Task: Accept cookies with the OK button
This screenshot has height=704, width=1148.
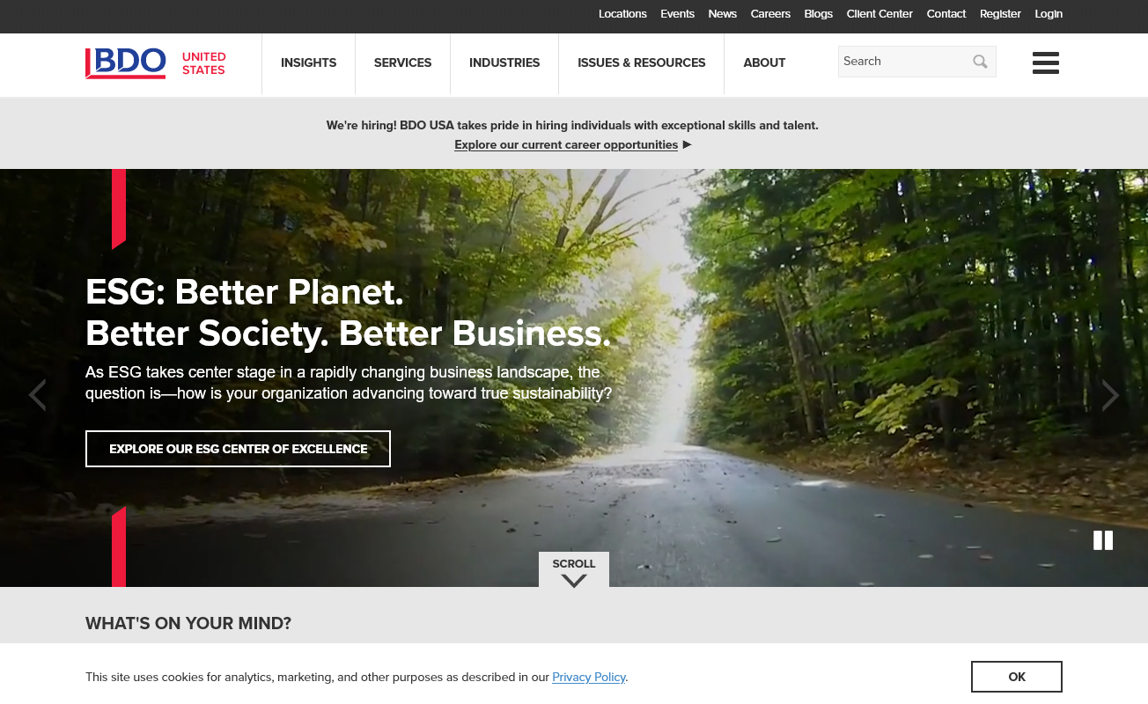Action: pos(1017,677)
